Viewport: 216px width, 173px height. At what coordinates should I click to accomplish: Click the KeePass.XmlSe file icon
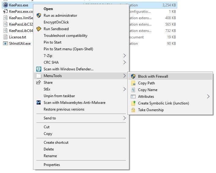(x=5, y=18)
